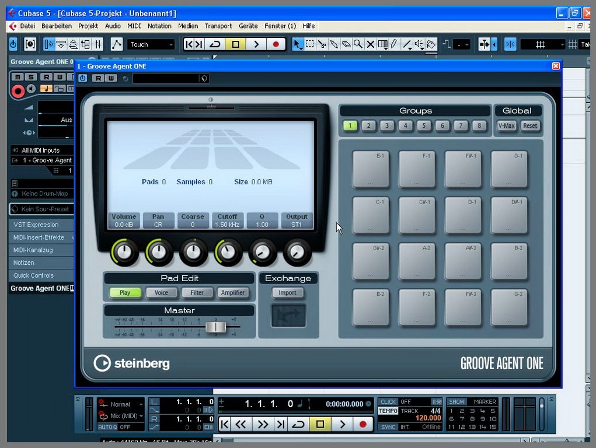Select the Mute X tool
This screenshot has height=448, width=596.
click(370, 44)
